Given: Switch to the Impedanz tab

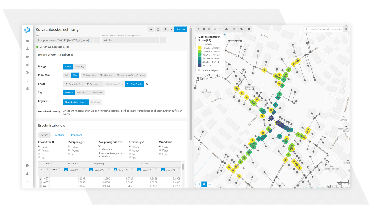Looking at the screenshot, I should click(77, 135).
